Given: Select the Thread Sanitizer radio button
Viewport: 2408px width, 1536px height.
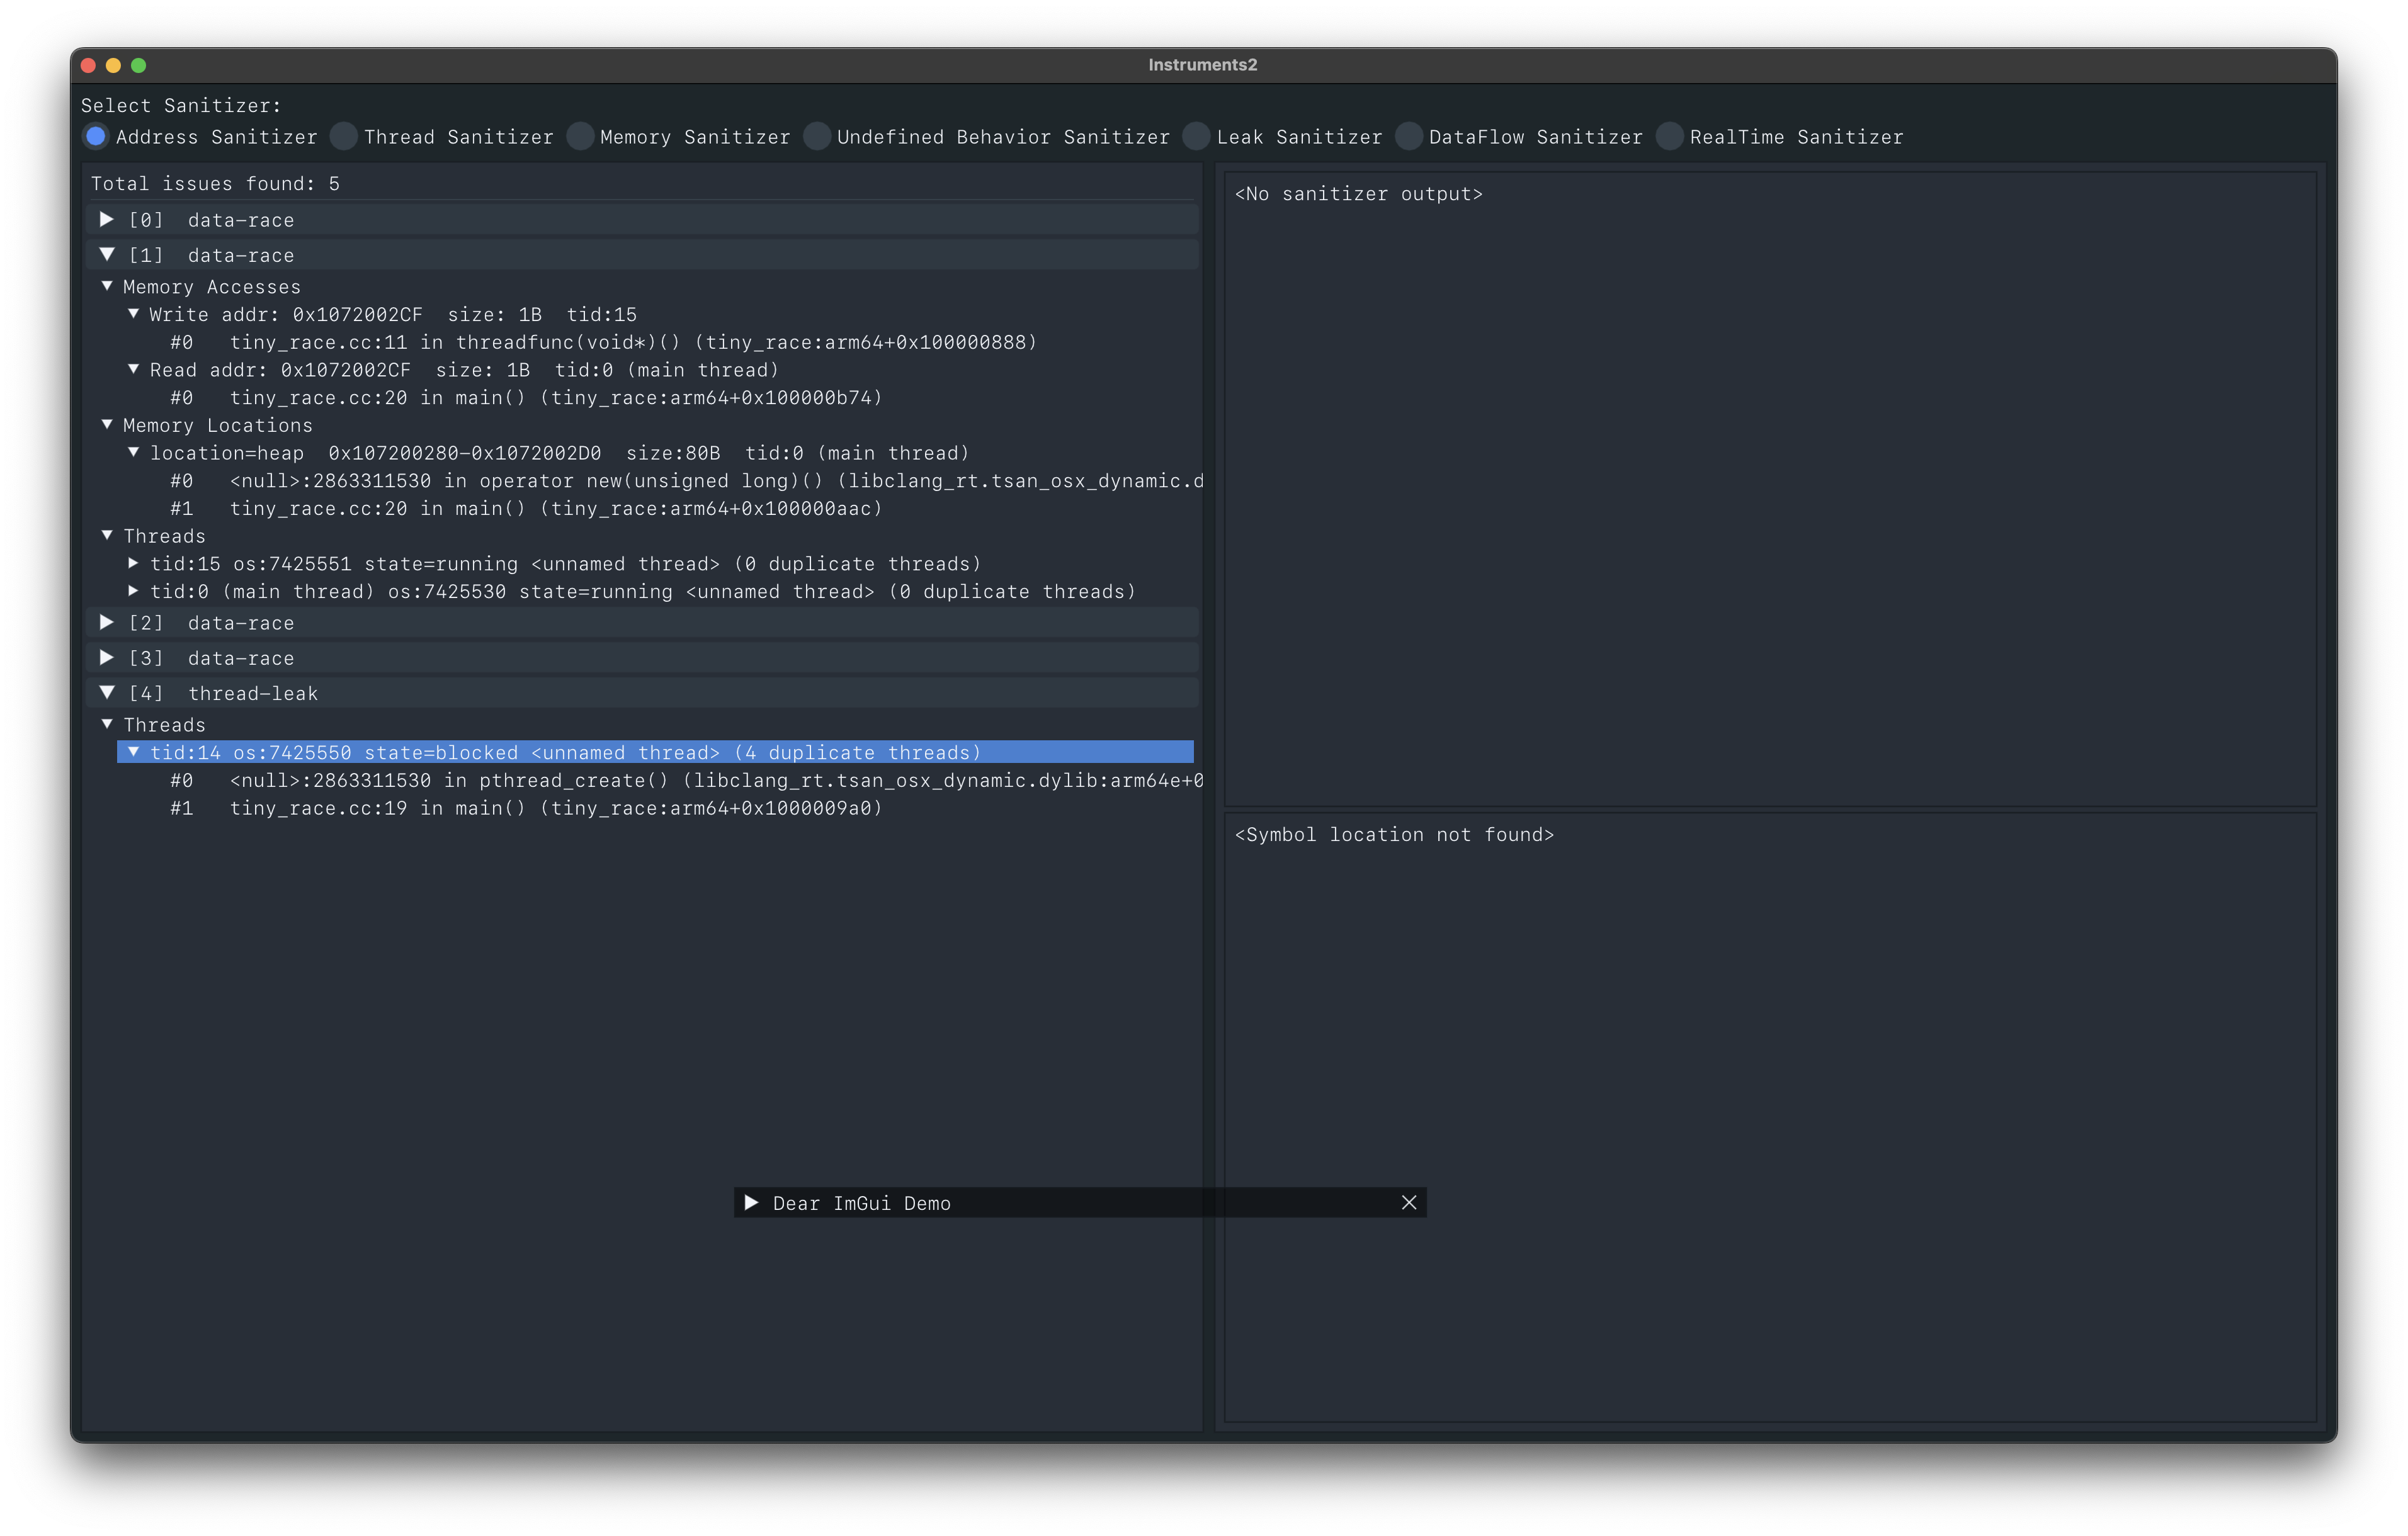Looking at the screenshot, I should point(344,136).
